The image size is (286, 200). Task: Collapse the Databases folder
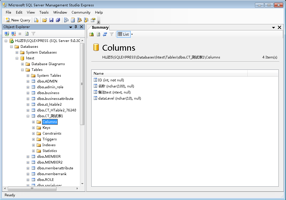[x=11, y=47]
